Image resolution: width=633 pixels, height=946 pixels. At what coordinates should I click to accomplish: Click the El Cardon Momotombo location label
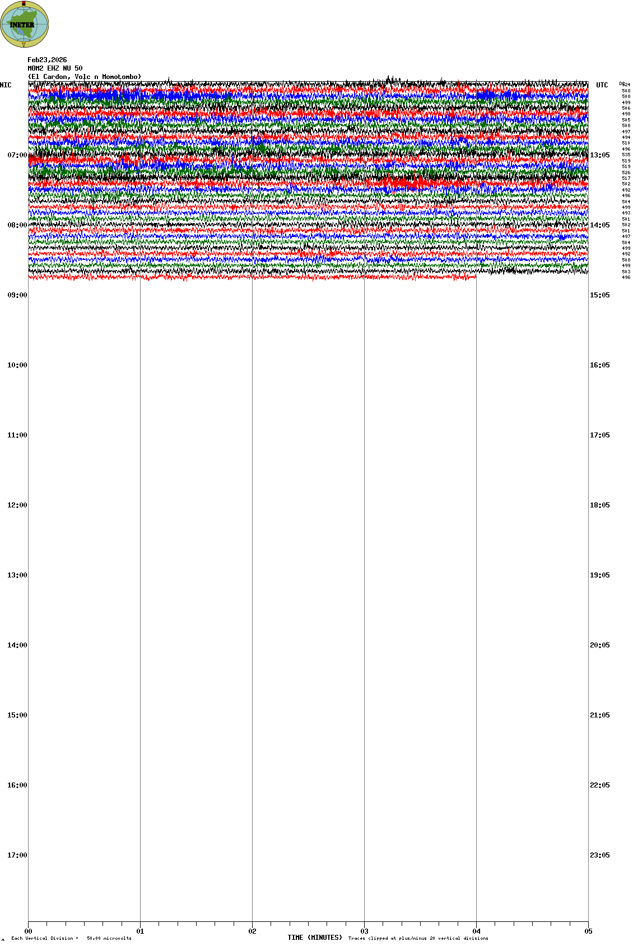tap(85, 77)
